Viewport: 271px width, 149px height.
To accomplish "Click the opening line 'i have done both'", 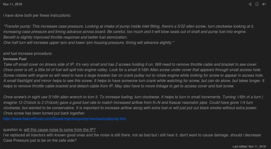I will (x=37, y=15).
